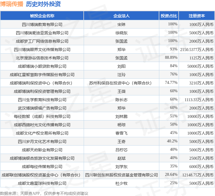Click legal person 杨琼

click(121, 125)
